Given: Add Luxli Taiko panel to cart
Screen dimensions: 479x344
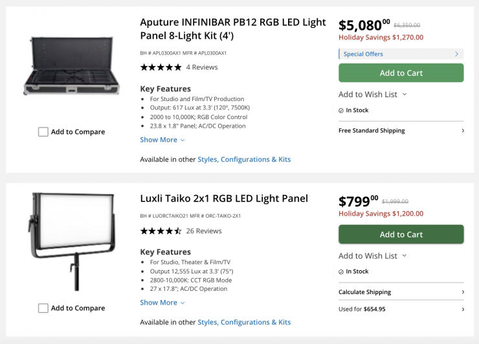Looking at the screenshot, I should (401, 235).
